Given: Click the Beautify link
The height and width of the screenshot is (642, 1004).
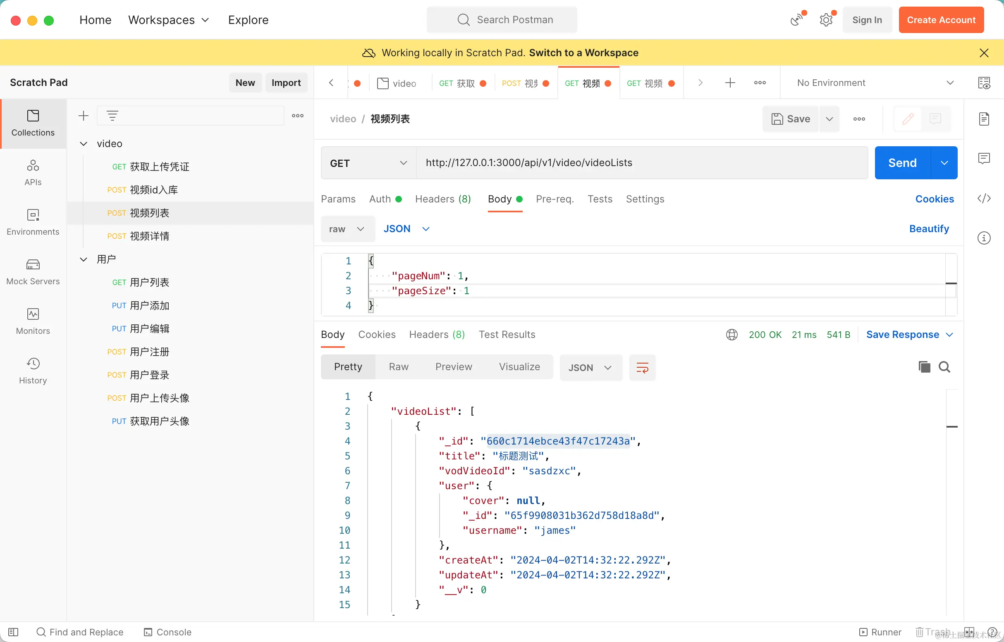Looking at the screenshot, I should tap(929, 229).
